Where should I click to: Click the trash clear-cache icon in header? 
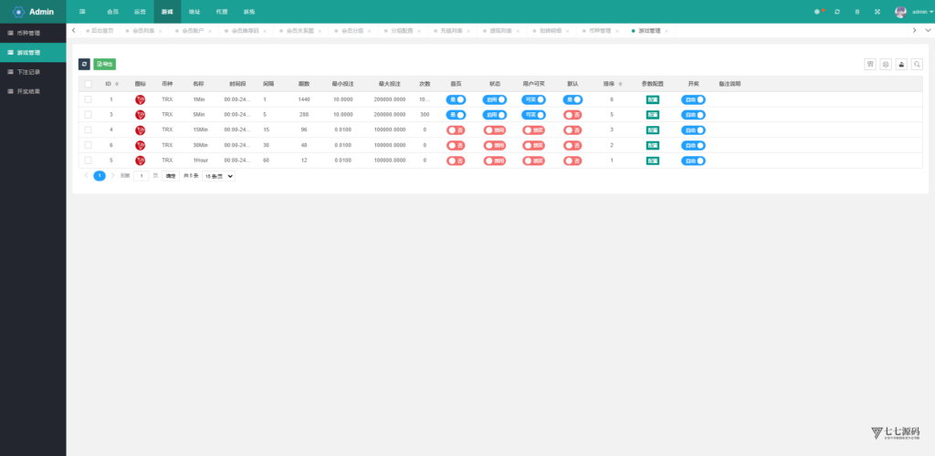coord(856,11)
